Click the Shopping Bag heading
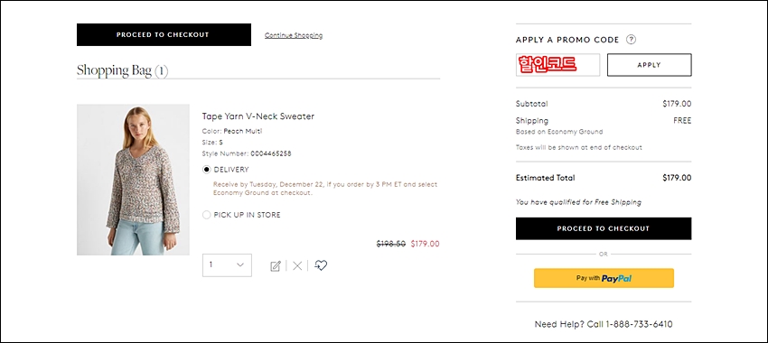Image resolution: width=768 pixels, height=343 pixels. tap(123, 71)
